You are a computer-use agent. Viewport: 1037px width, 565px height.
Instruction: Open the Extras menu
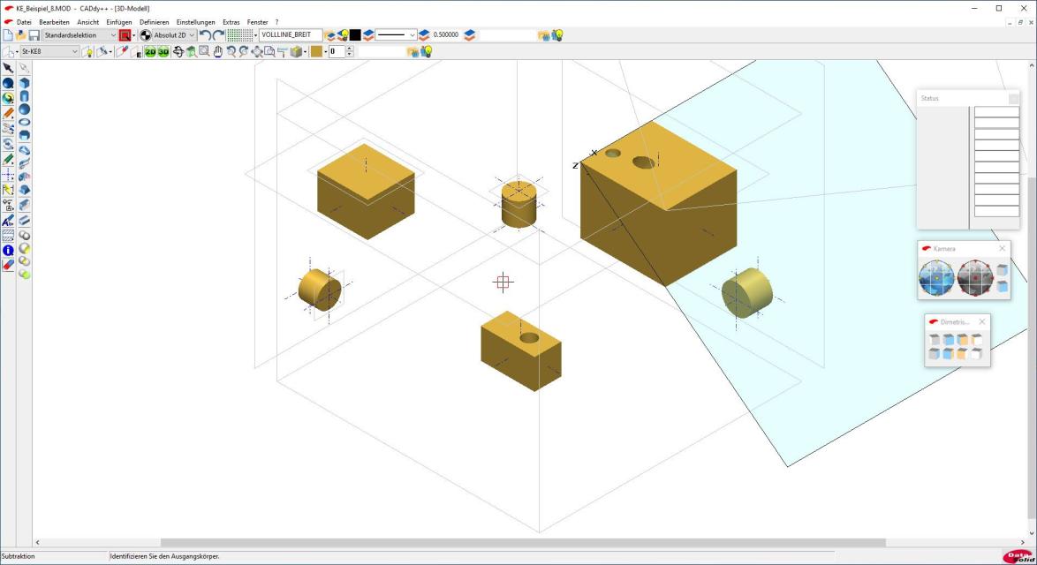231,22
